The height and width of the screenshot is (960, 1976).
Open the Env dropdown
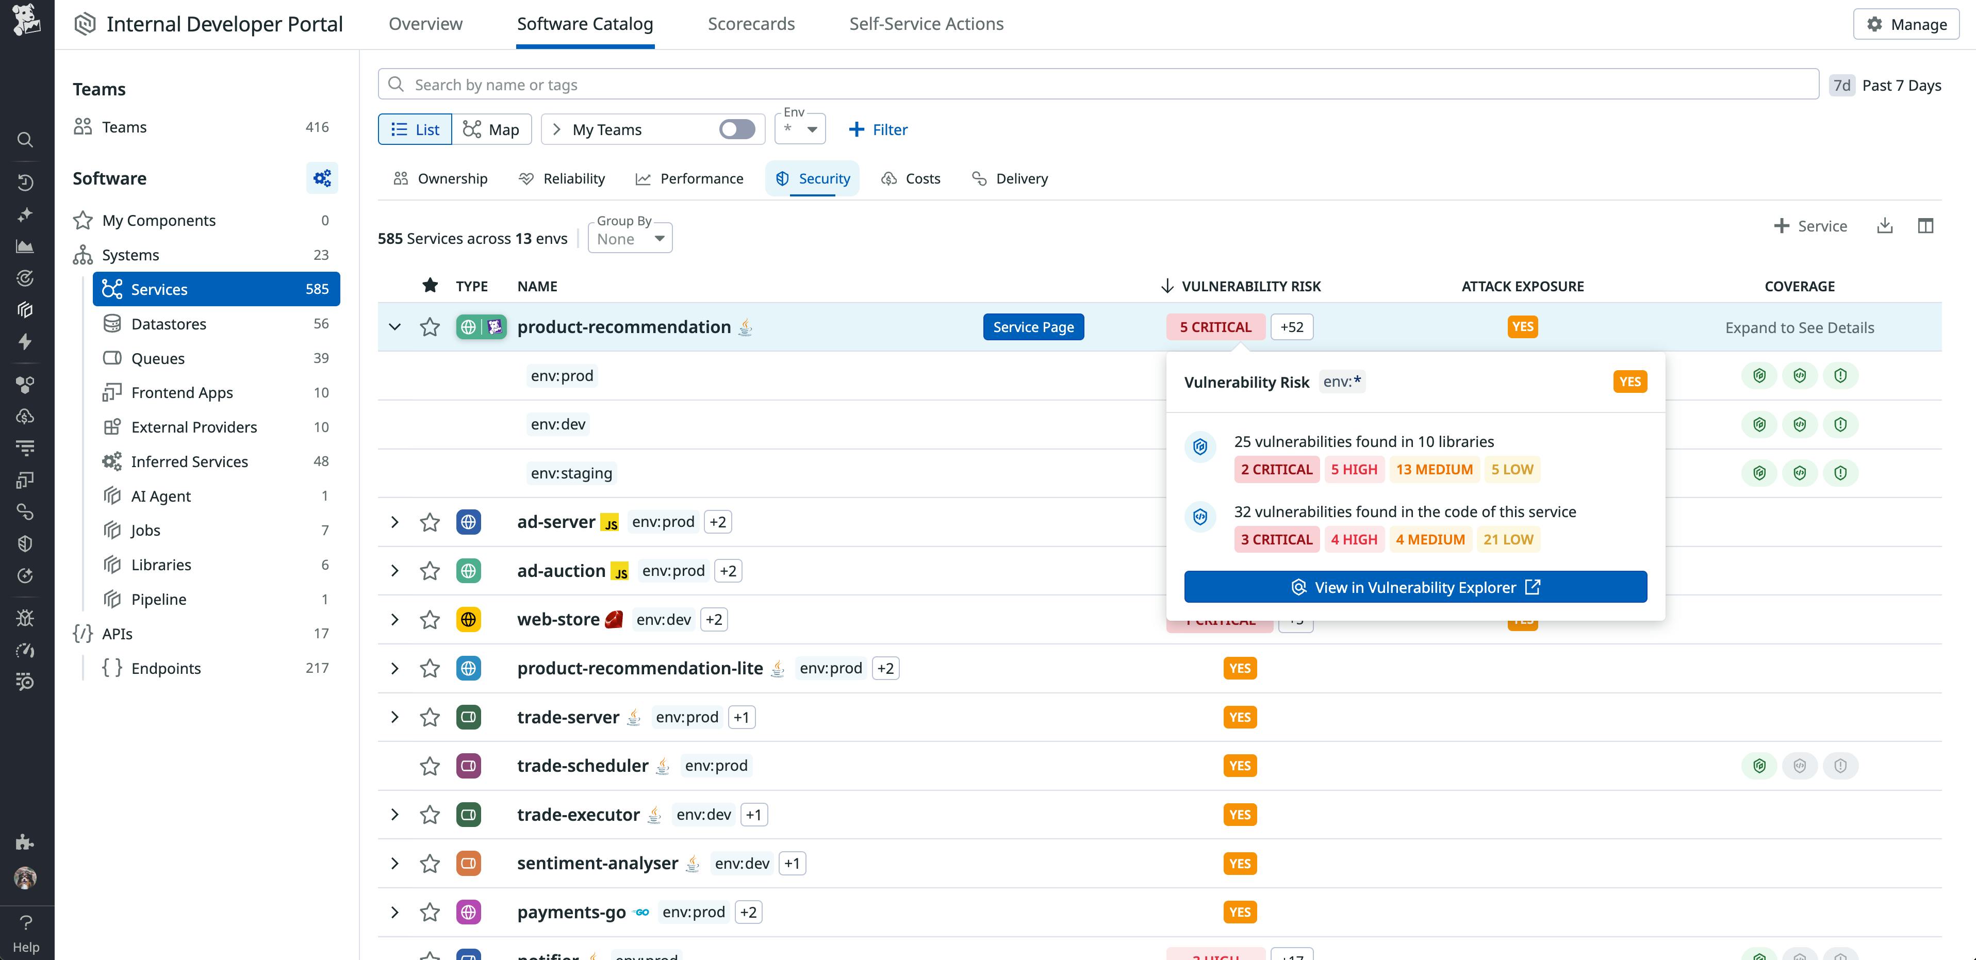click(x=800, y=129)
